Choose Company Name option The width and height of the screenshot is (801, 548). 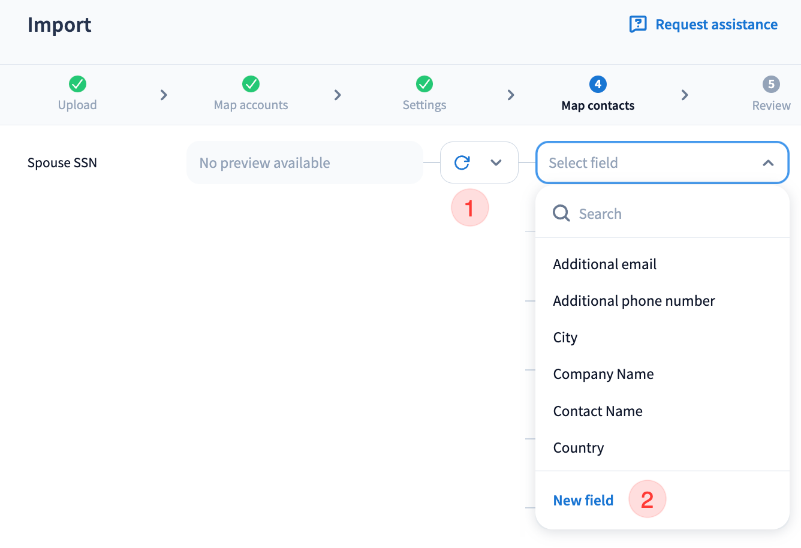pyautogui.click(x=603, y=374)
